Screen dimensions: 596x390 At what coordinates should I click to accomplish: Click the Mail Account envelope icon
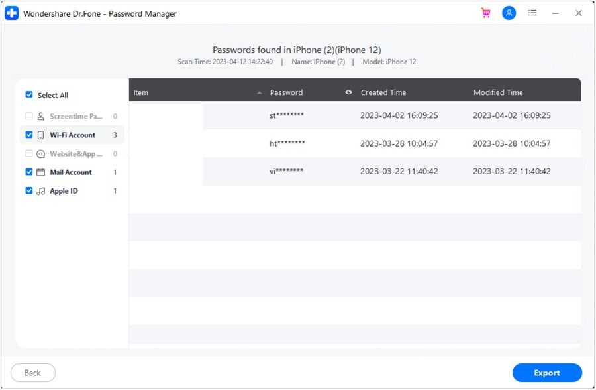[x=40, y=172]
